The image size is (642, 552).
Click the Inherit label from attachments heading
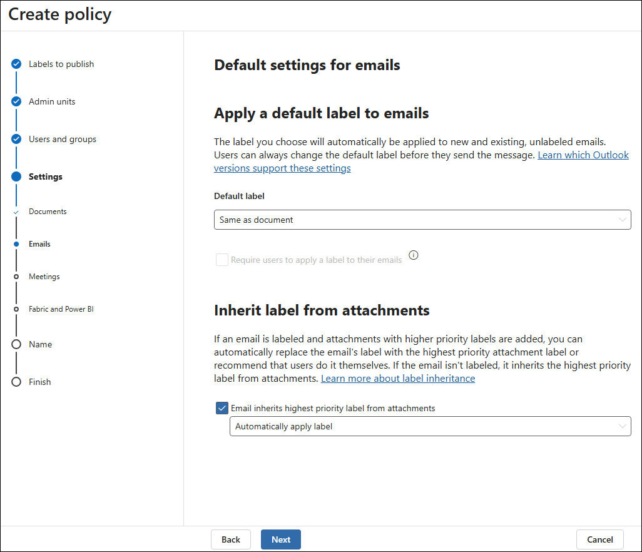[x=322, y=310]
